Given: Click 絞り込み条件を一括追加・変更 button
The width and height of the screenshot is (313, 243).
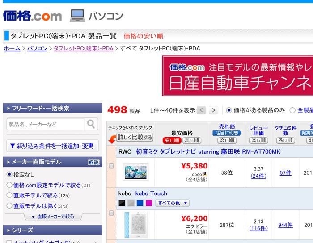Looking at the screenshot, I should point(52,146).
